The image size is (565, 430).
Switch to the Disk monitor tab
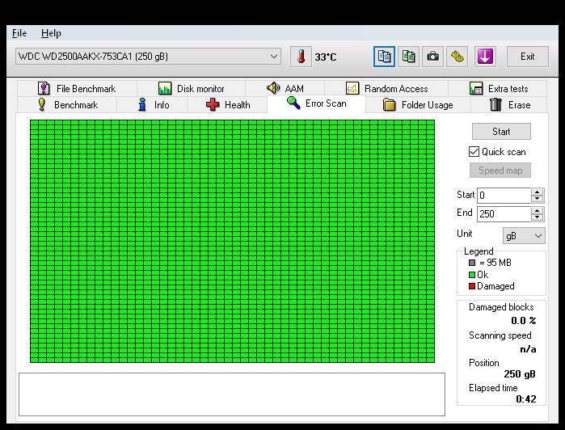pos(191,88)
